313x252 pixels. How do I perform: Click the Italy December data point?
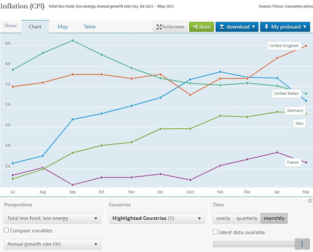160,129
